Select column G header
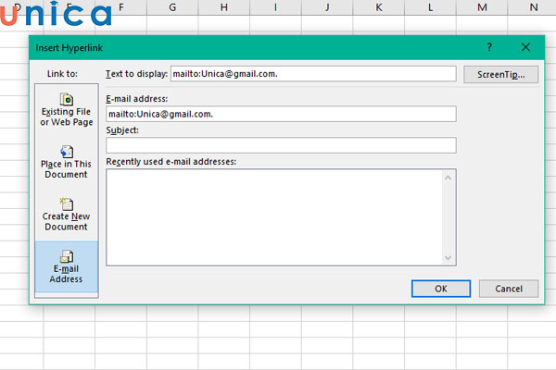The width and height of the screenshot is (556, 370). point(172,7)
